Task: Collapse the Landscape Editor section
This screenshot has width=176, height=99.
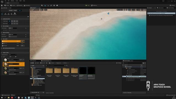Action: pyautogui.click(x=1, y=19)
